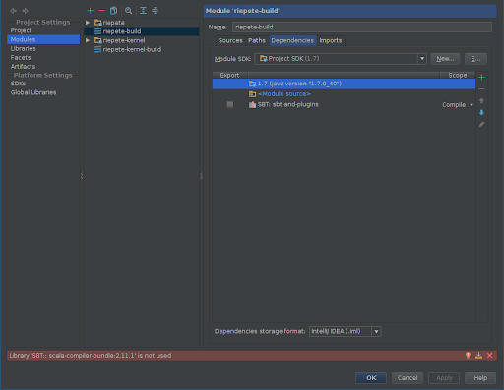The width and height of the screenshot is (504, 390).
Task: Expand all modules in the tree
Action: click(143, 11)
